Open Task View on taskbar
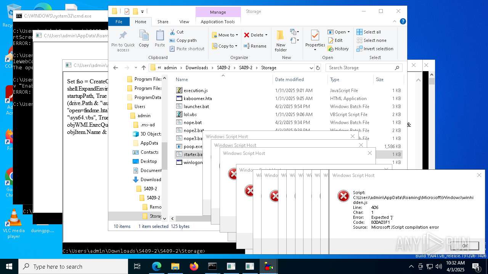Screen dimensions: 488x274 click(138, 266)
